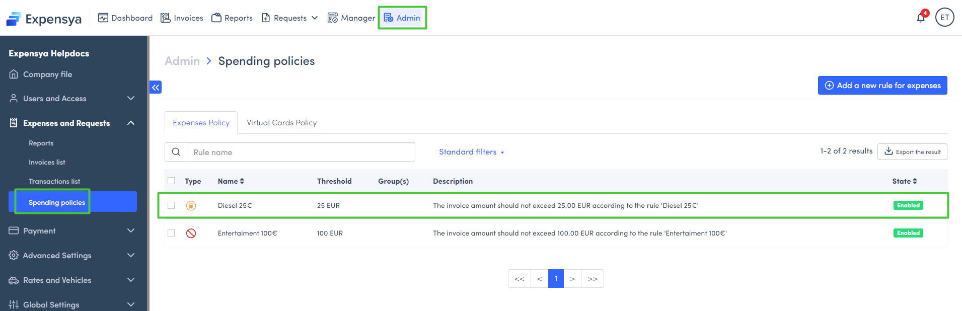Open the ET user avatar menu
This screenshot has width=962, height=311.
tap(944, 17)
